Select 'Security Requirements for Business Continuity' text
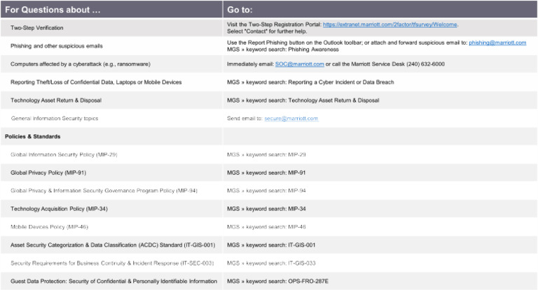The height and width of the screenshot is (290, 538). (112, 263)
